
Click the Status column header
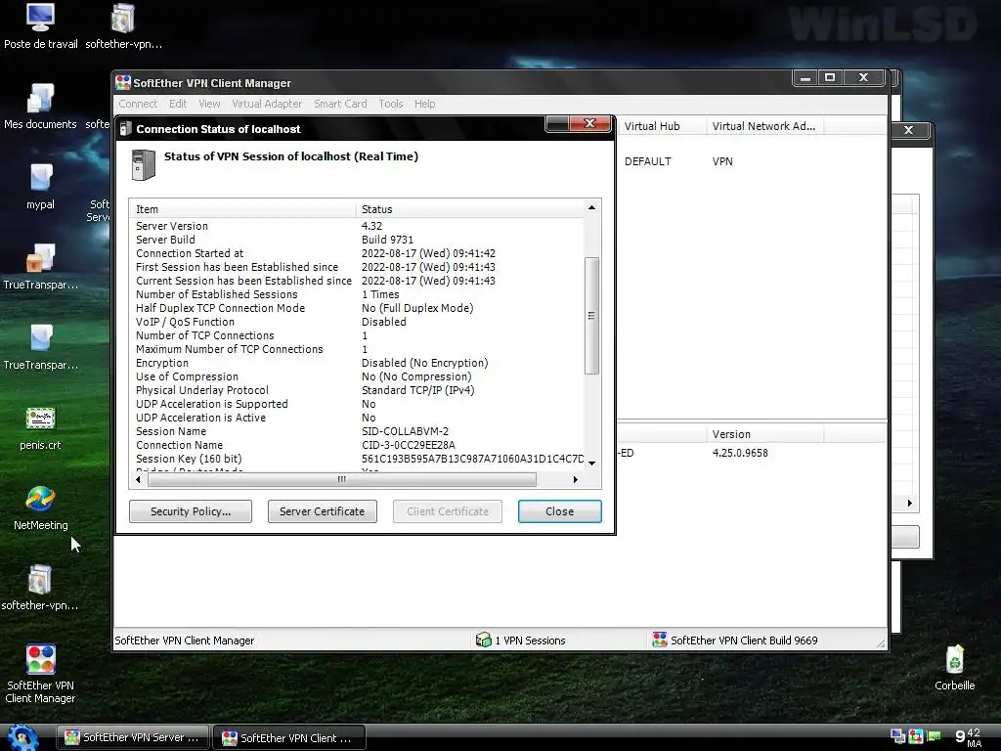click(470, 209)
